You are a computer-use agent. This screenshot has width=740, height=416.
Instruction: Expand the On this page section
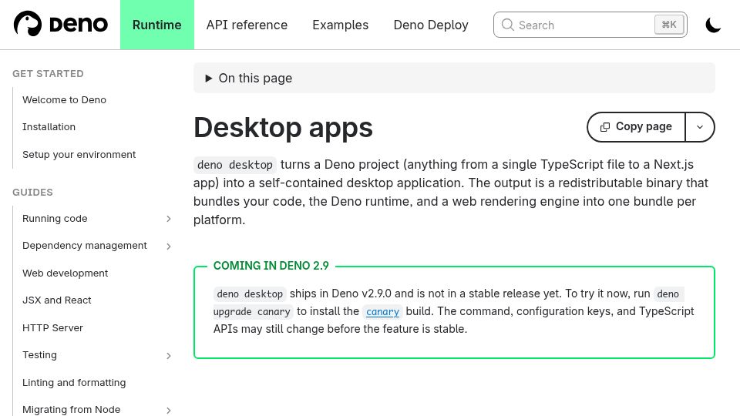[x=454, y=78]
